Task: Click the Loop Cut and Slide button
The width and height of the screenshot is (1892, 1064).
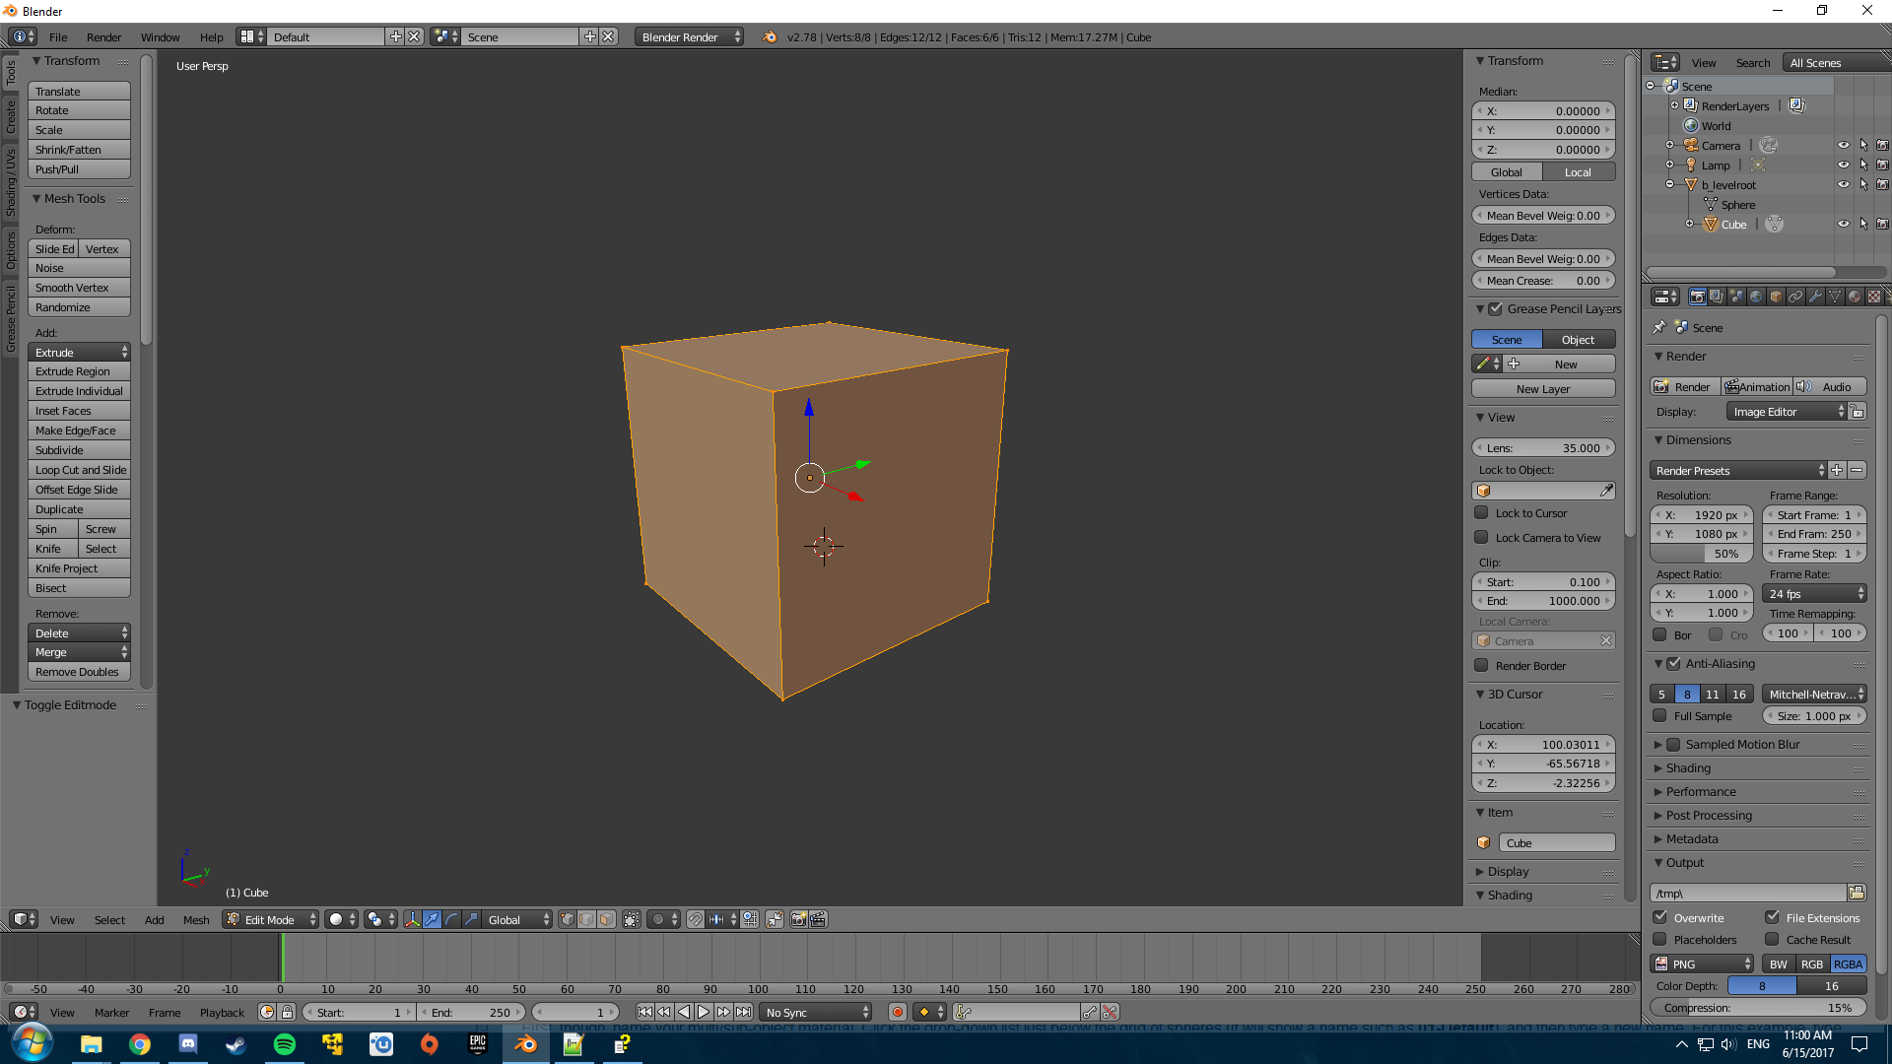Action: (x=79, y=470)
